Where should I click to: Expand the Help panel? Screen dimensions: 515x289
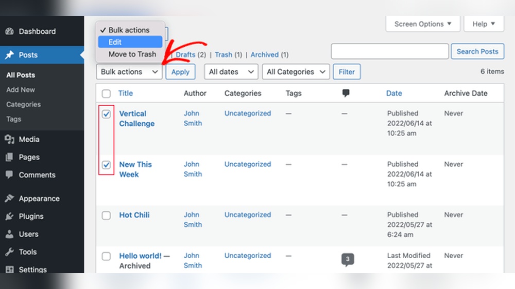click(484, 24)
